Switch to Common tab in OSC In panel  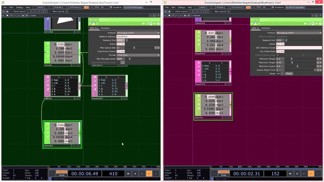click(x=266, y=28)
